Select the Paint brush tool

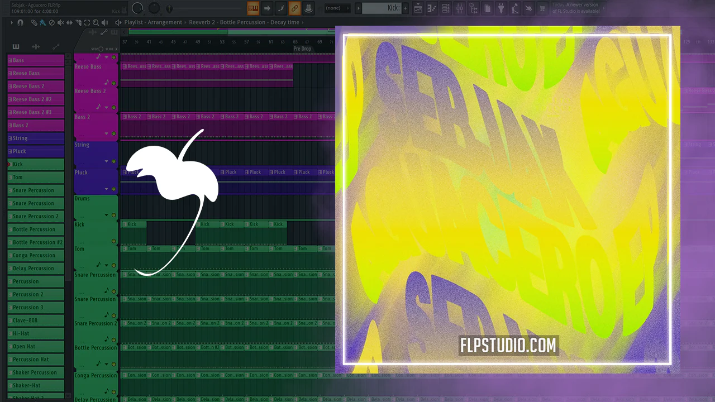click(x=43, y=22)
